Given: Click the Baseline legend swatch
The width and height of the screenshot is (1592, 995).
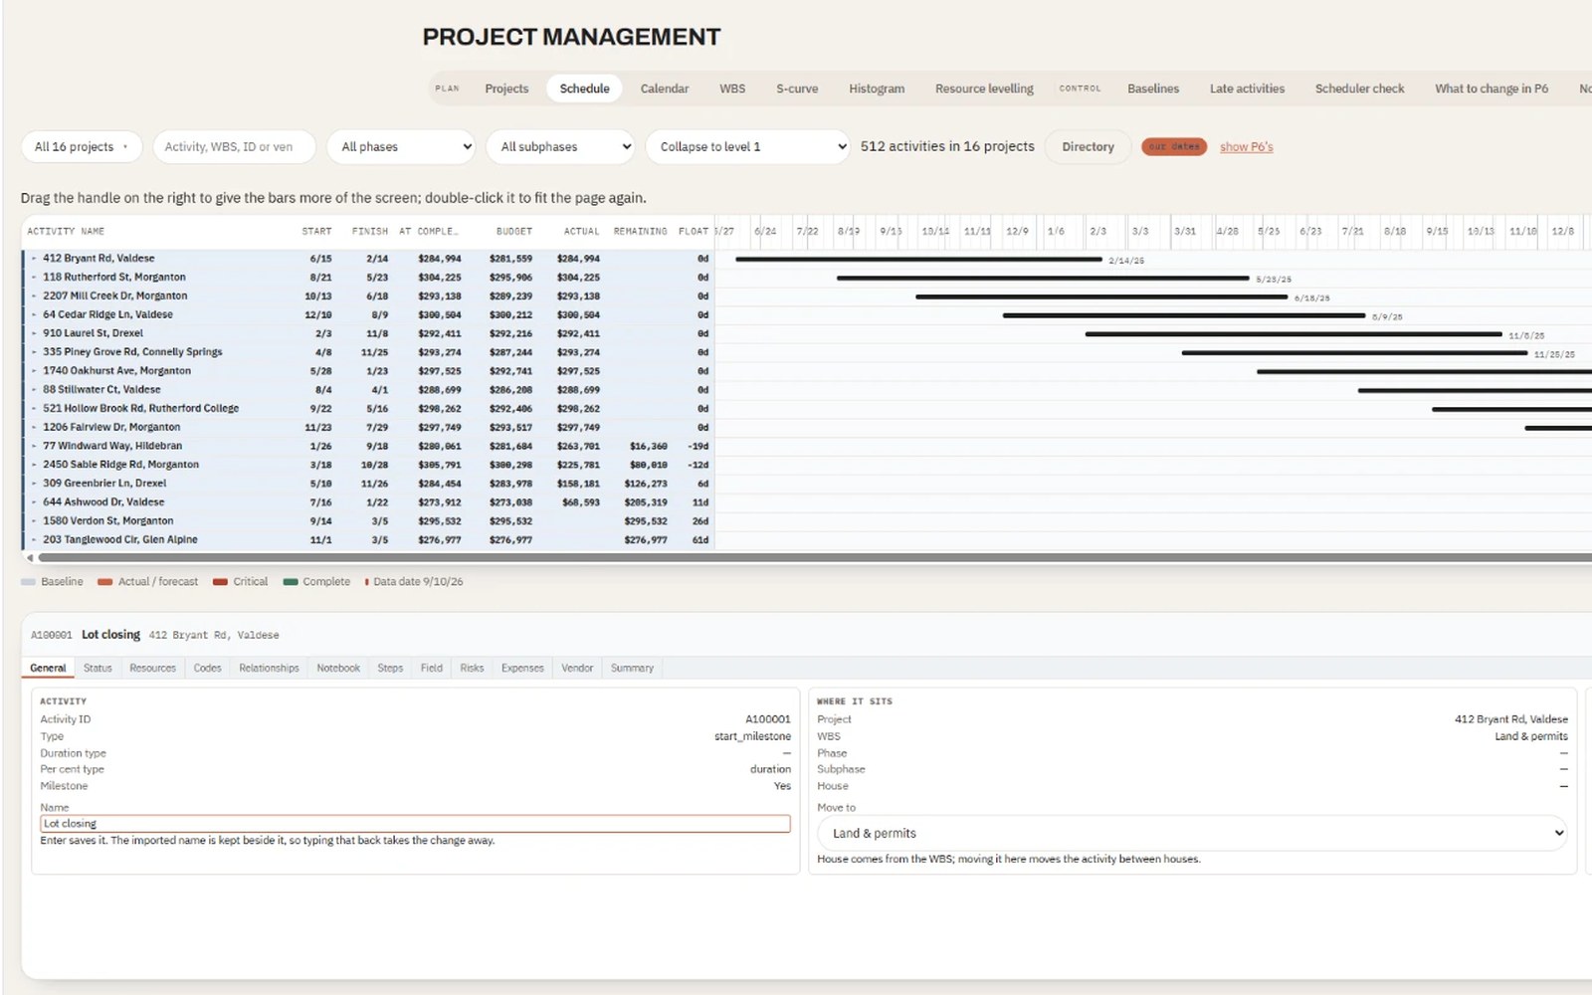Looking at the screenshot, I should pos(28,582).
